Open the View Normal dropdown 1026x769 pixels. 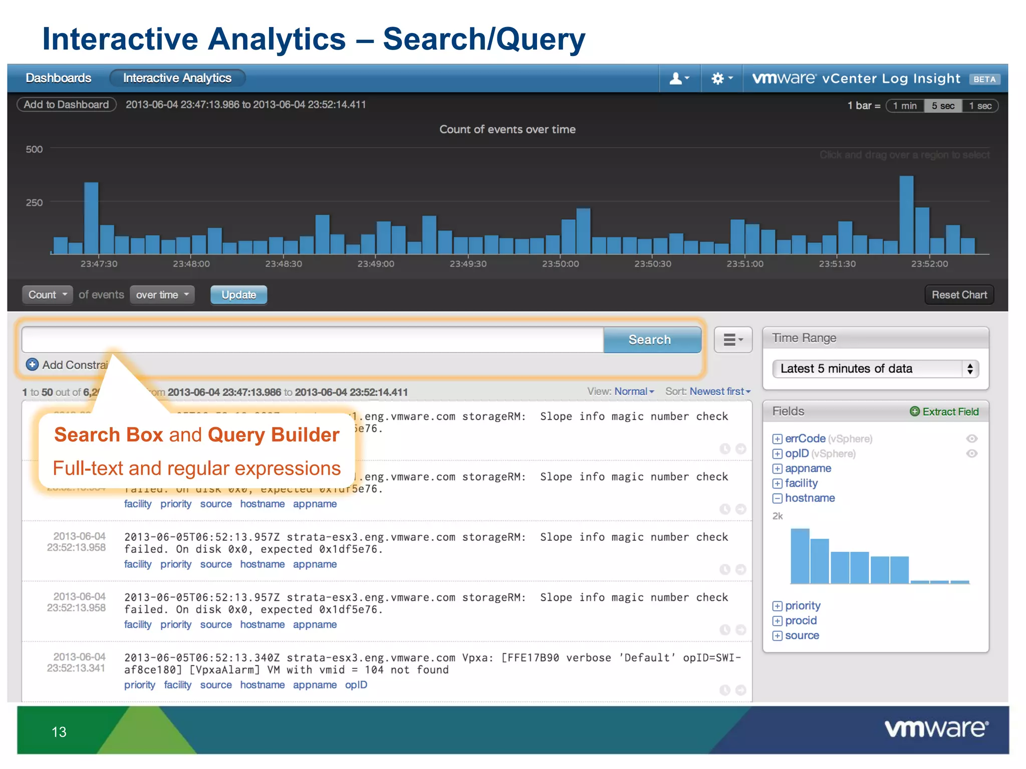point(634,392)
